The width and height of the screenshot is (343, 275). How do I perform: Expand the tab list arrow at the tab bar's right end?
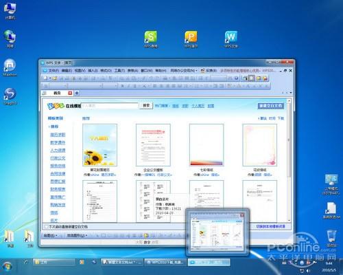coord(291,93)
